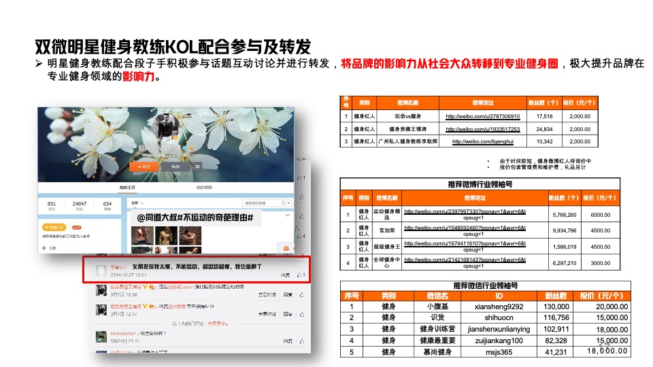
Task: Click the 5,766,260 followers cell
Action: pyautogui.click(x=565, y=215)
